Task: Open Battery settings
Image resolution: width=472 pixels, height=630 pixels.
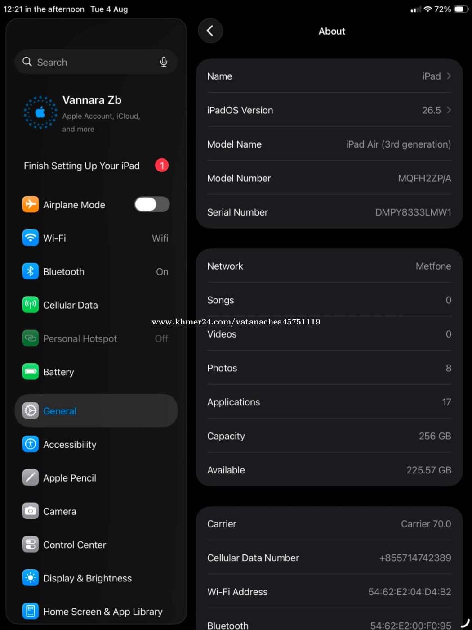Action: tap(96, 372)
